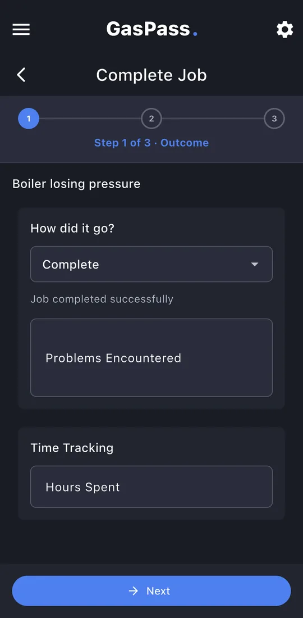Jump to step 3 circle
Viewport: 303px width, 618px height.
click(x=274, y=119)
